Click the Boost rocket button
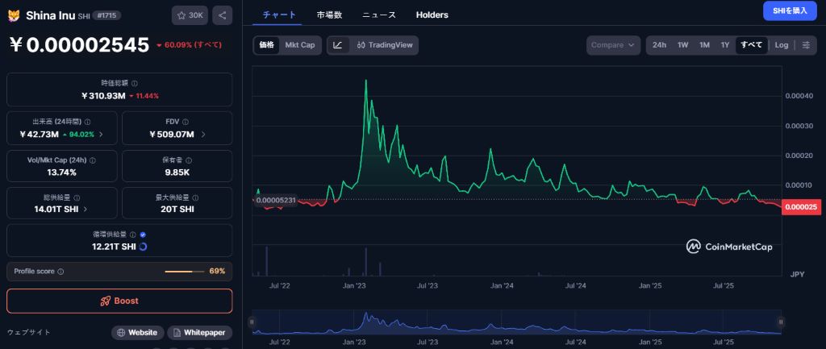 coord(119,301)
